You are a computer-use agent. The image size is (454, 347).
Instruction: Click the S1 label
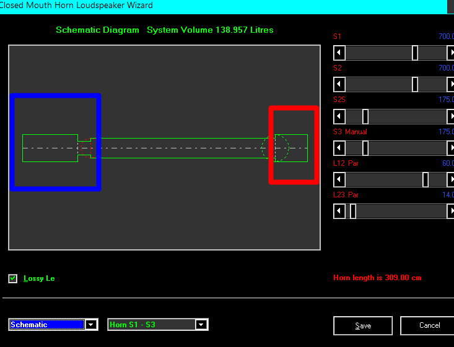coord(338,36)
